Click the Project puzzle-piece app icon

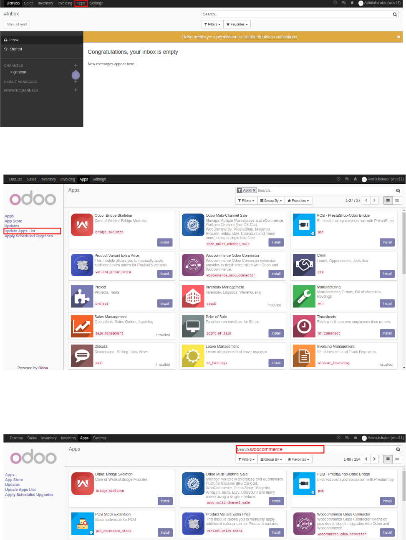point(82,297)
